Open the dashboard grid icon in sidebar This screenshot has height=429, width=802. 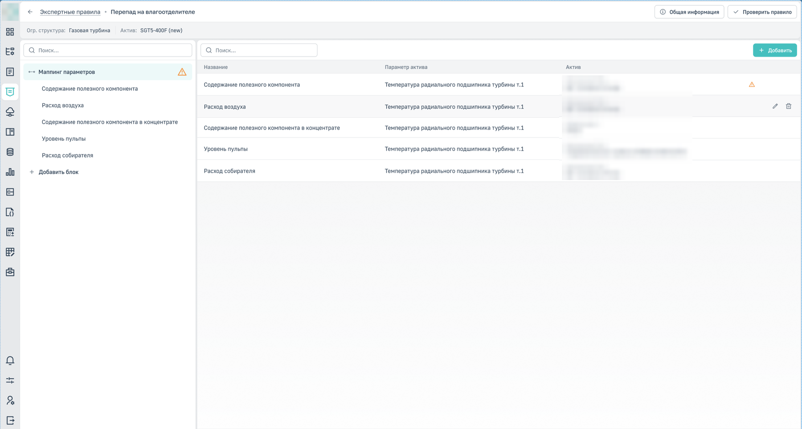coord(10,32)
